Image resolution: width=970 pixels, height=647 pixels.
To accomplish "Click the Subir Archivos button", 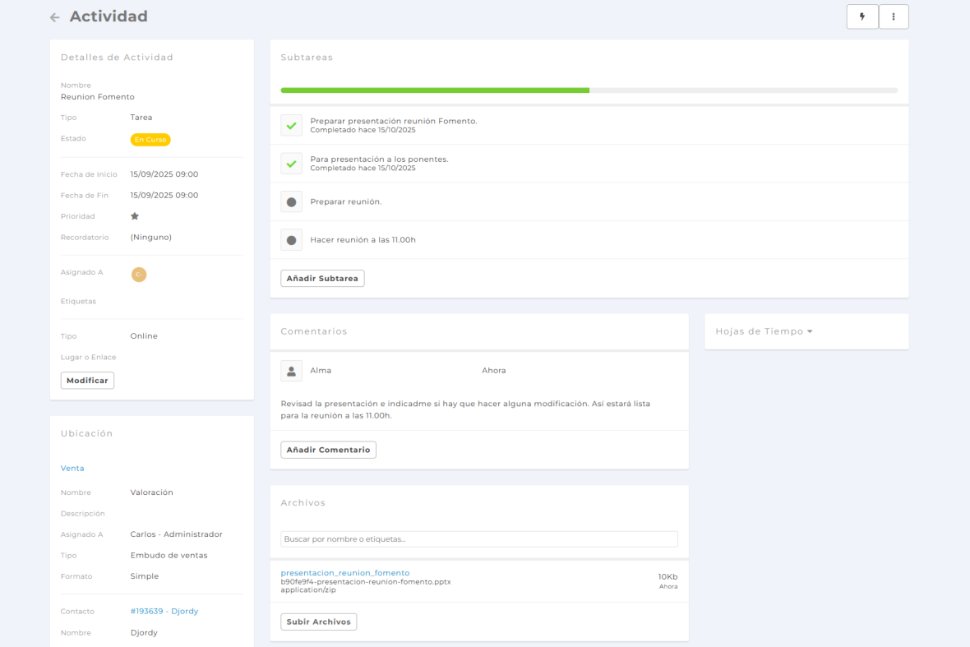I will (318, 622).
